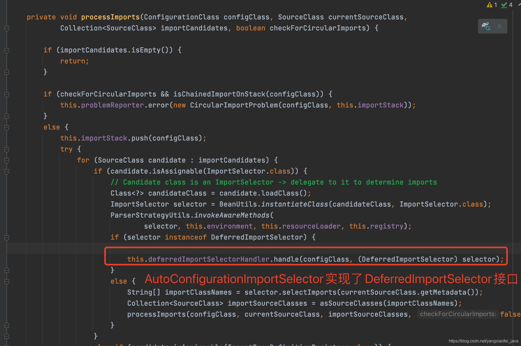Click fold end marker after problemReporter.error line
Viewport: 521px width, 346px height.
(x=7, y=116)
